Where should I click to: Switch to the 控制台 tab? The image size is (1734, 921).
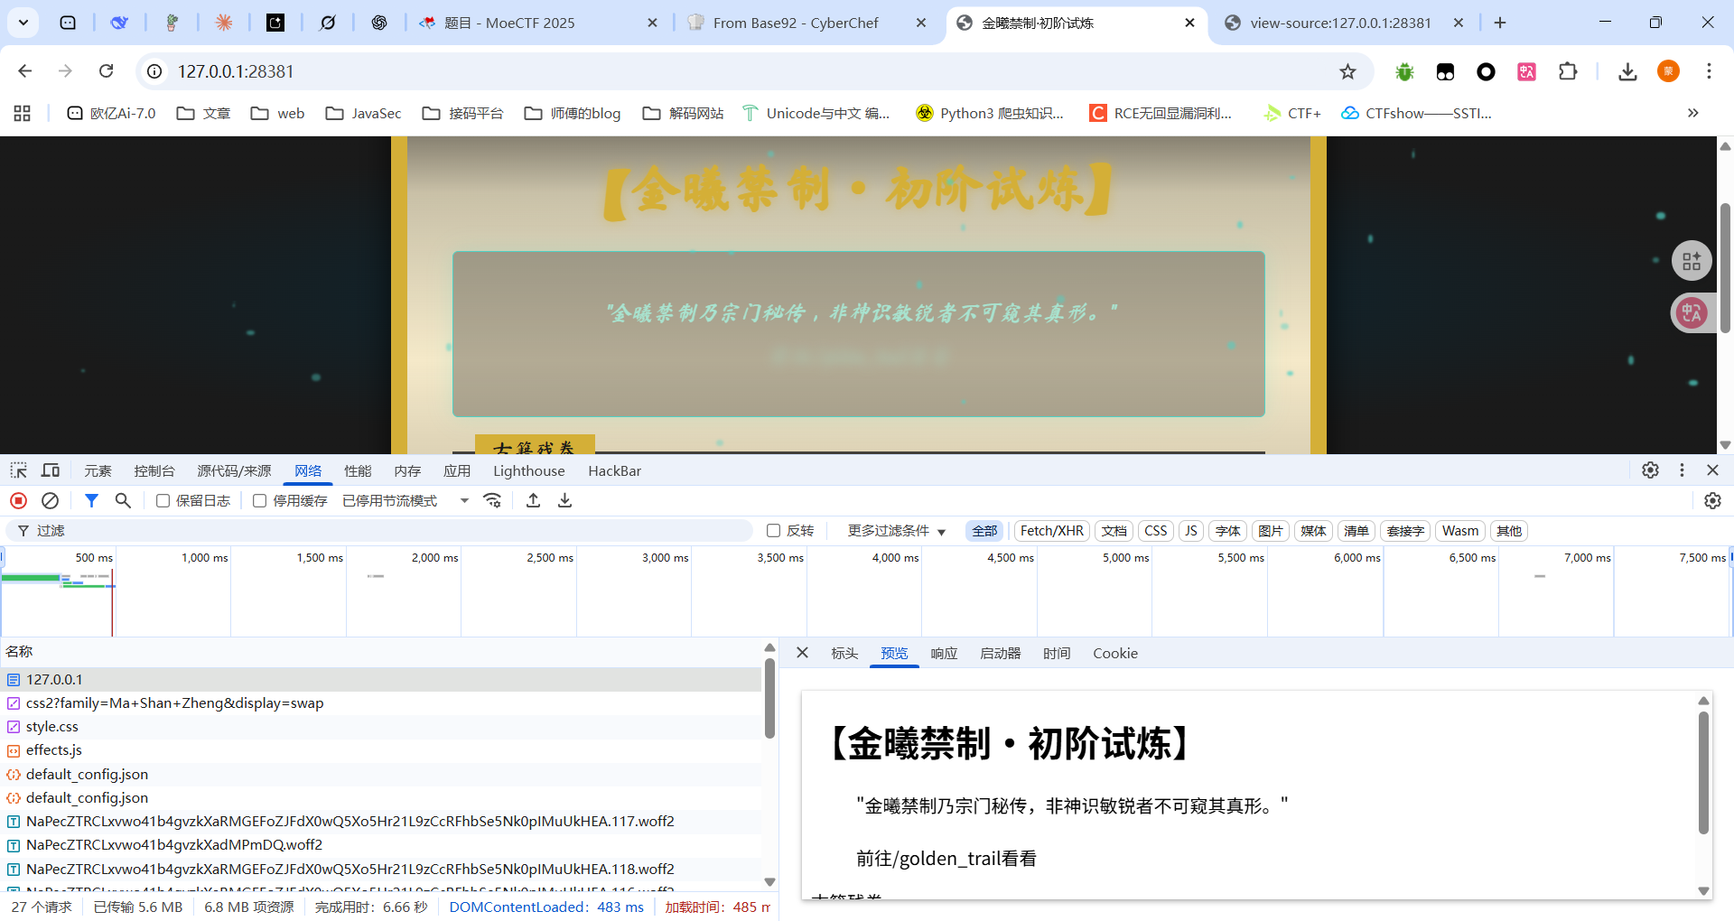[x=154, y=470]
